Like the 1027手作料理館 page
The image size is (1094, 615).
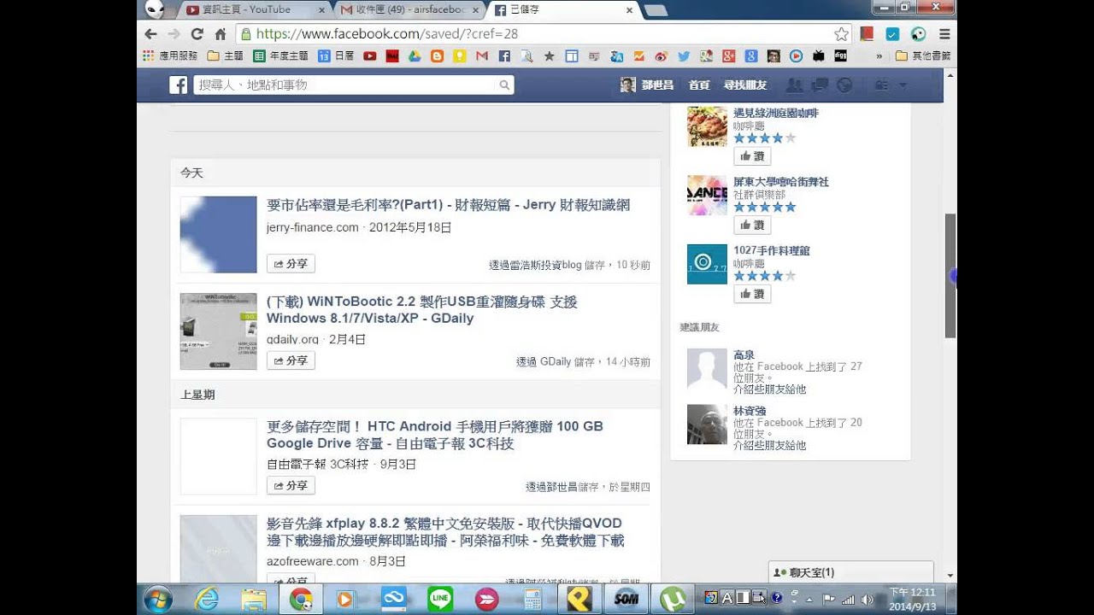coord(752,294)
